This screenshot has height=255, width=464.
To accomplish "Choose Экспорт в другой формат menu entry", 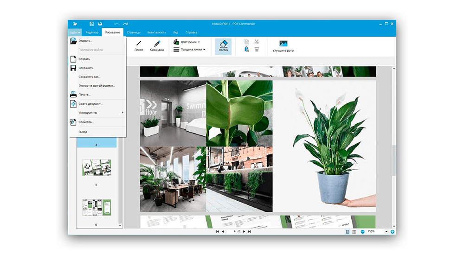I will (x=97, y=86).
